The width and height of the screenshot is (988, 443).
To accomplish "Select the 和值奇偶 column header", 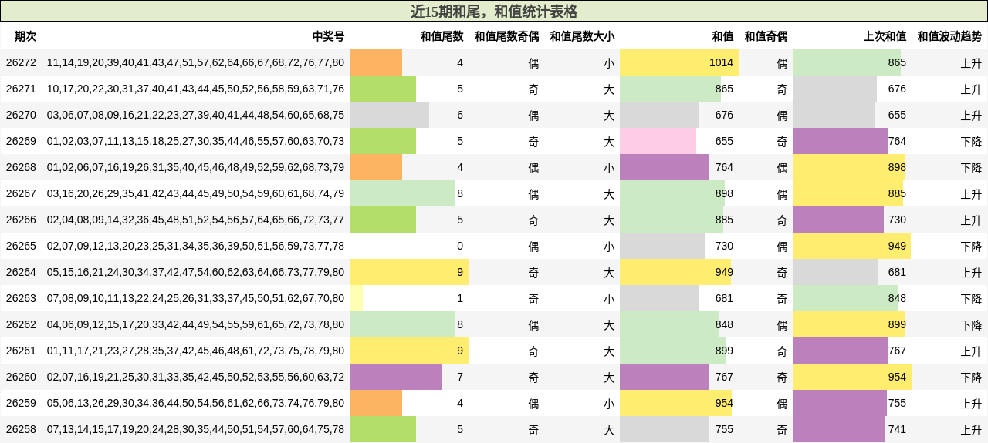I will click(x=766, y=36).
